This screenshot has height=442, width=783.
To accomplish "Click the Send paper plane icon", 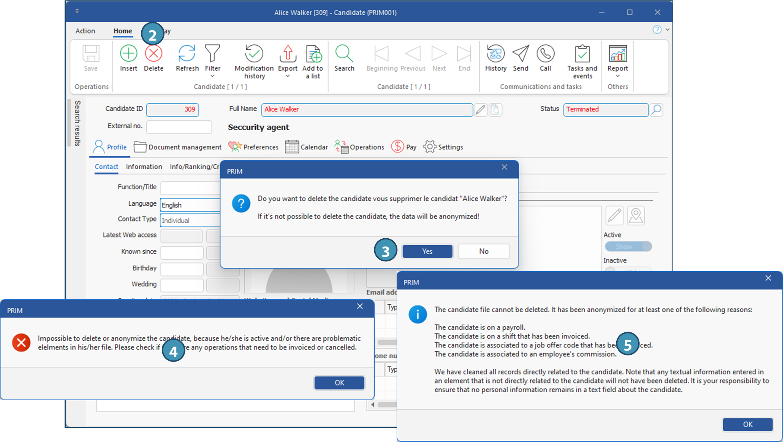I will pyautogui.click(x=520, y=54).
